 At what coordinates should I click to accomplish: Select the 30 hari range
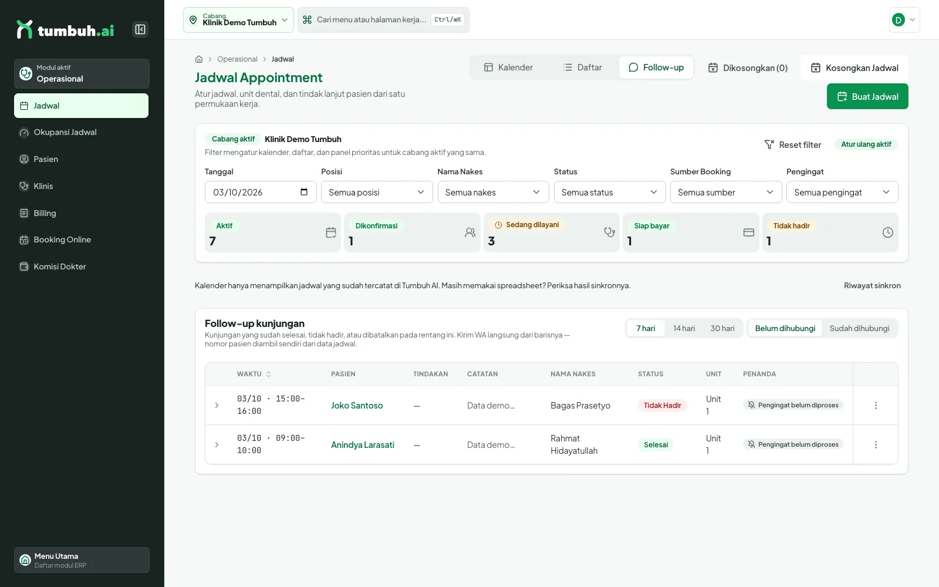(722, 328)
